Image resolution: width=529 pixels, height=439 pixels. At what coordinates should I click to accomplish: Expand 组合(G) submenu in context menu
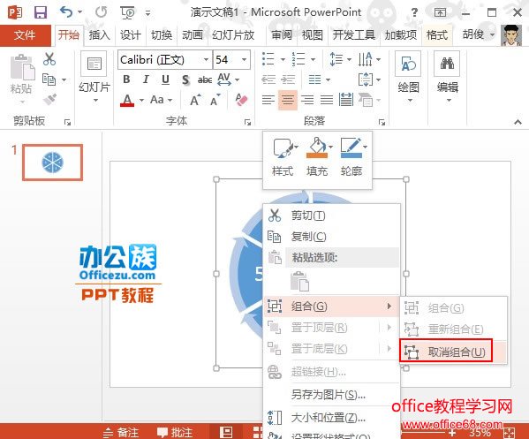tap(331, 307)
